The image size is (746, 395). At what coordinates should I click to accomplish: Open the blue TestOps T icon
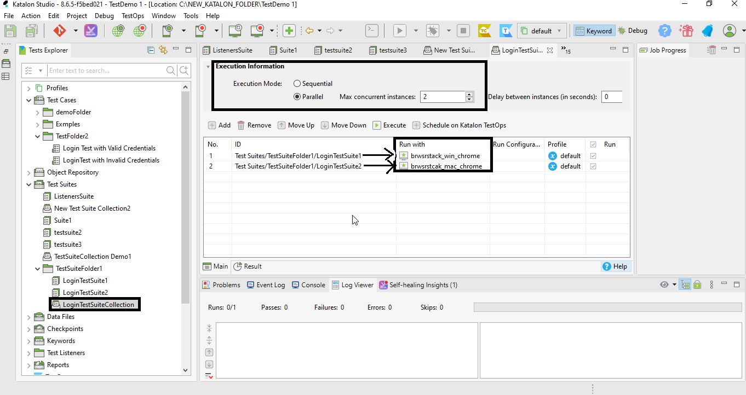click(x=506, y=31)
